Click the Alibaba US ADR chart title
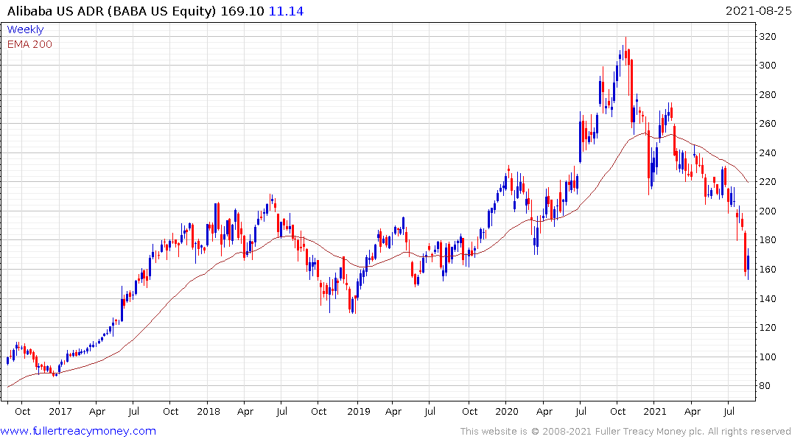This screenshot has width=792, height=442. (x=112, y=11)
